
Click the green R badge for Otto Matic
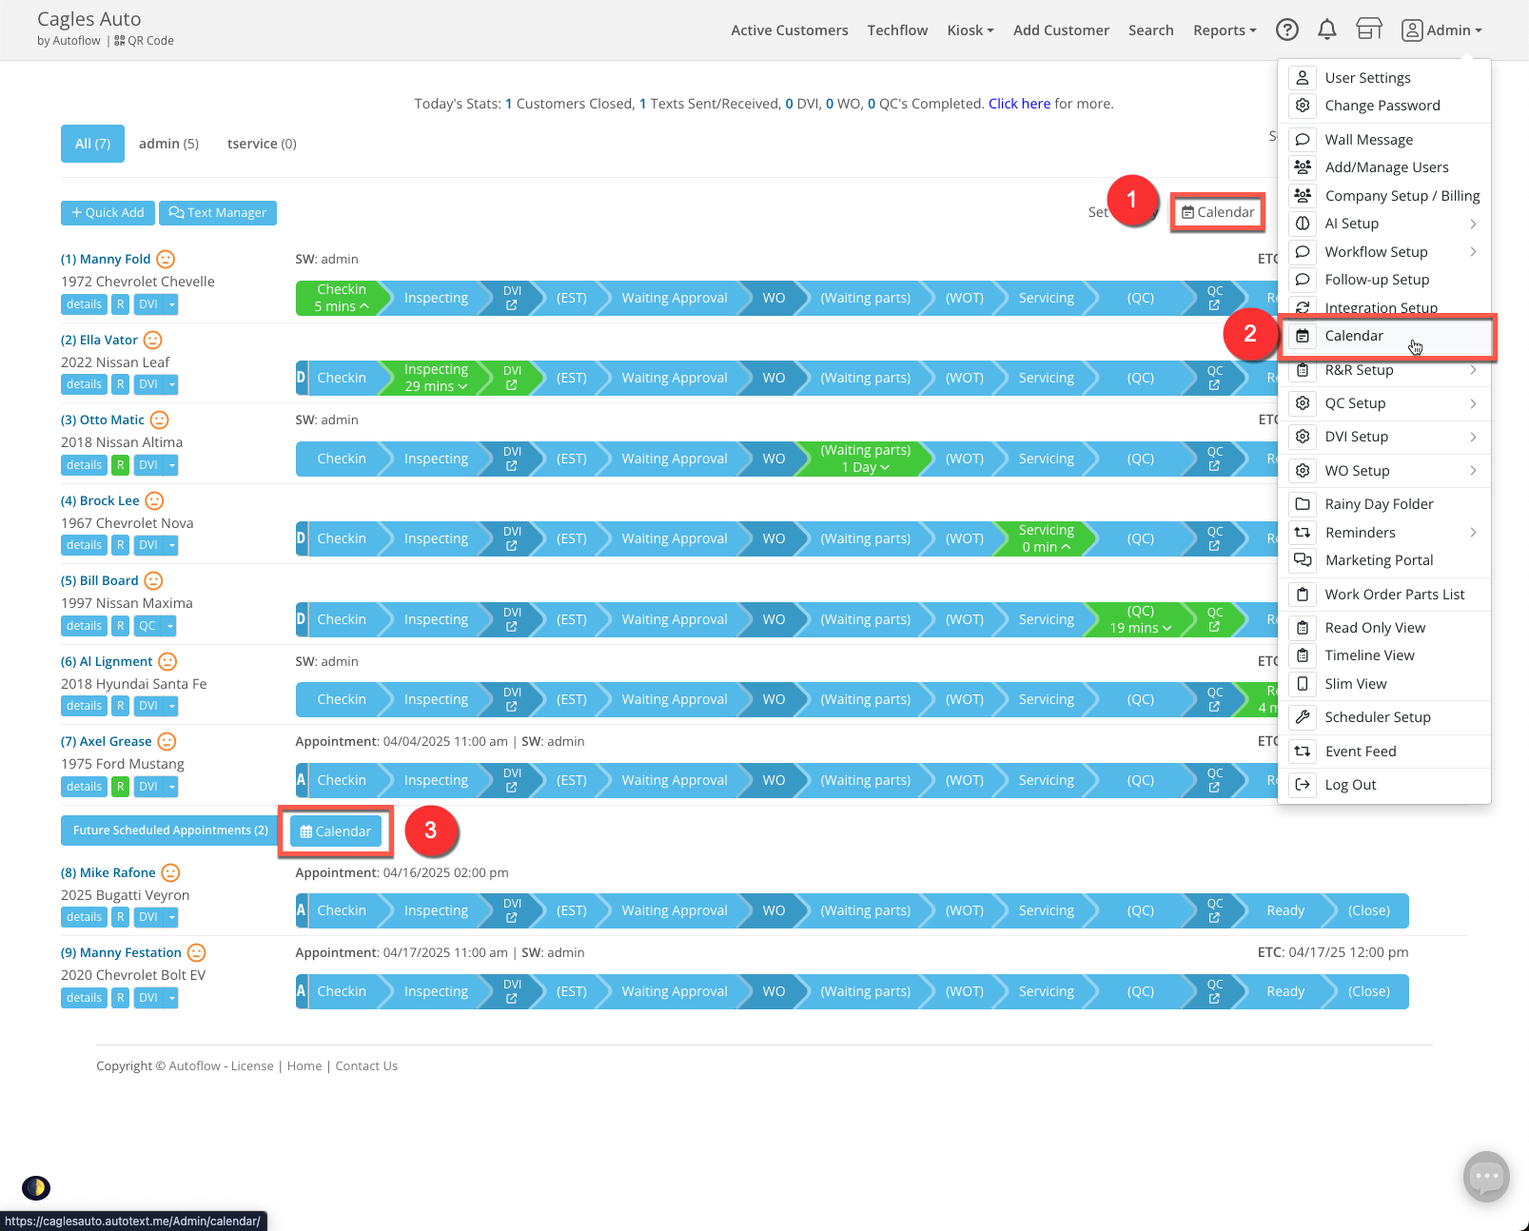[x=120, y=465]
